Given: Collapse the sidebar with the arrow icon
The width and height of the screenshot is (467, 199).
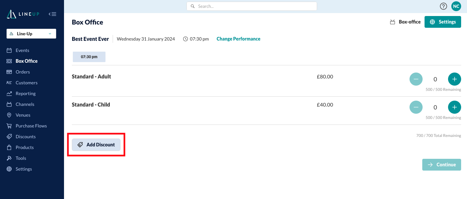Looking at the screenshot, I should [x=52, y=14].
